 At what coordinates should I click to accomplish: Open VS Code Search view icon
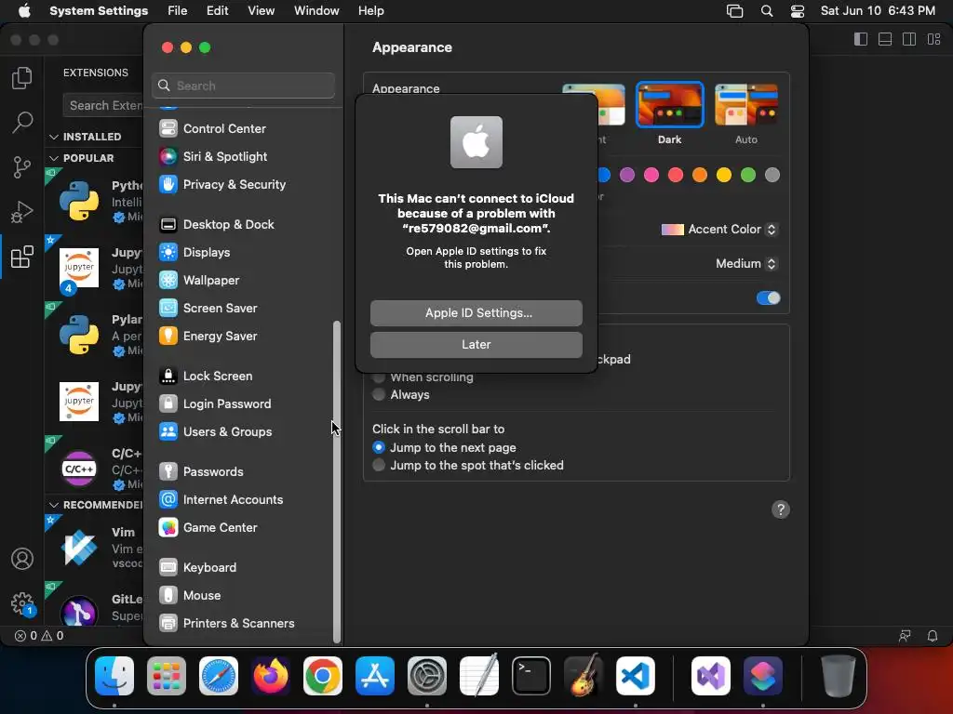(22, 122)
